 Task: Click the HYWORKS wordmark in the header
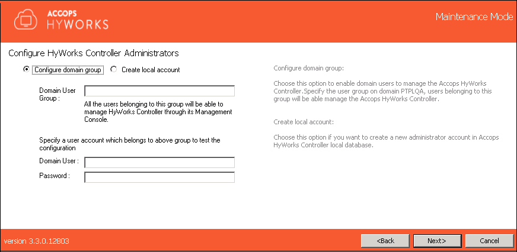75,24
